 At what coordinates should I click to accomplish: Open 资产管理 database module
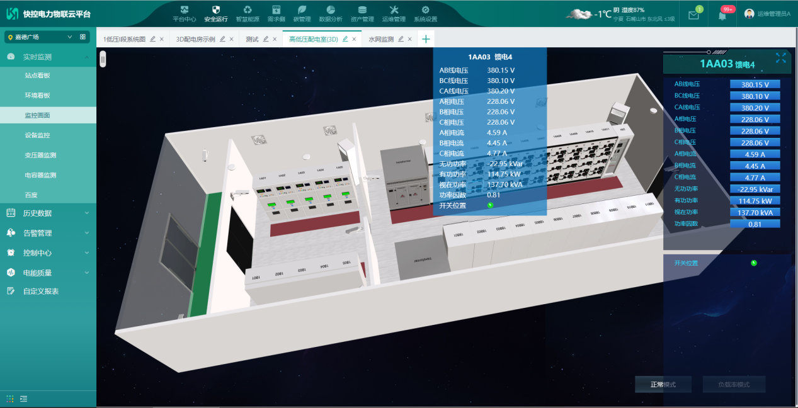click(362, 14)
